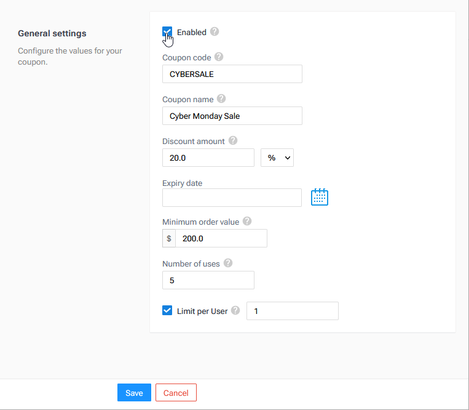Focus the Limit per User value field
This screenshot has height=410, width=469.
click(x=293, y=311)
